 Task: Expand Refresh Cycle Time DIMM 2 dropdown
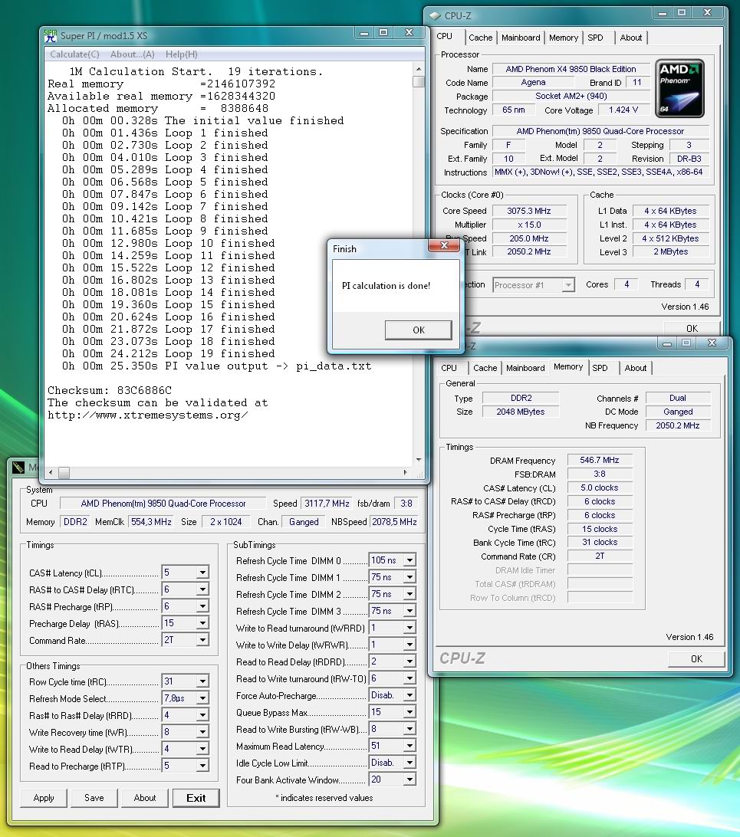(x=409, y=594)
